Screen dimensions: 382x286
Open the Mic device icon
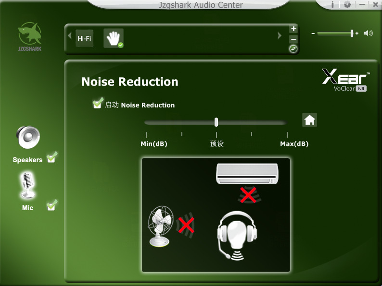click(27, 185)
